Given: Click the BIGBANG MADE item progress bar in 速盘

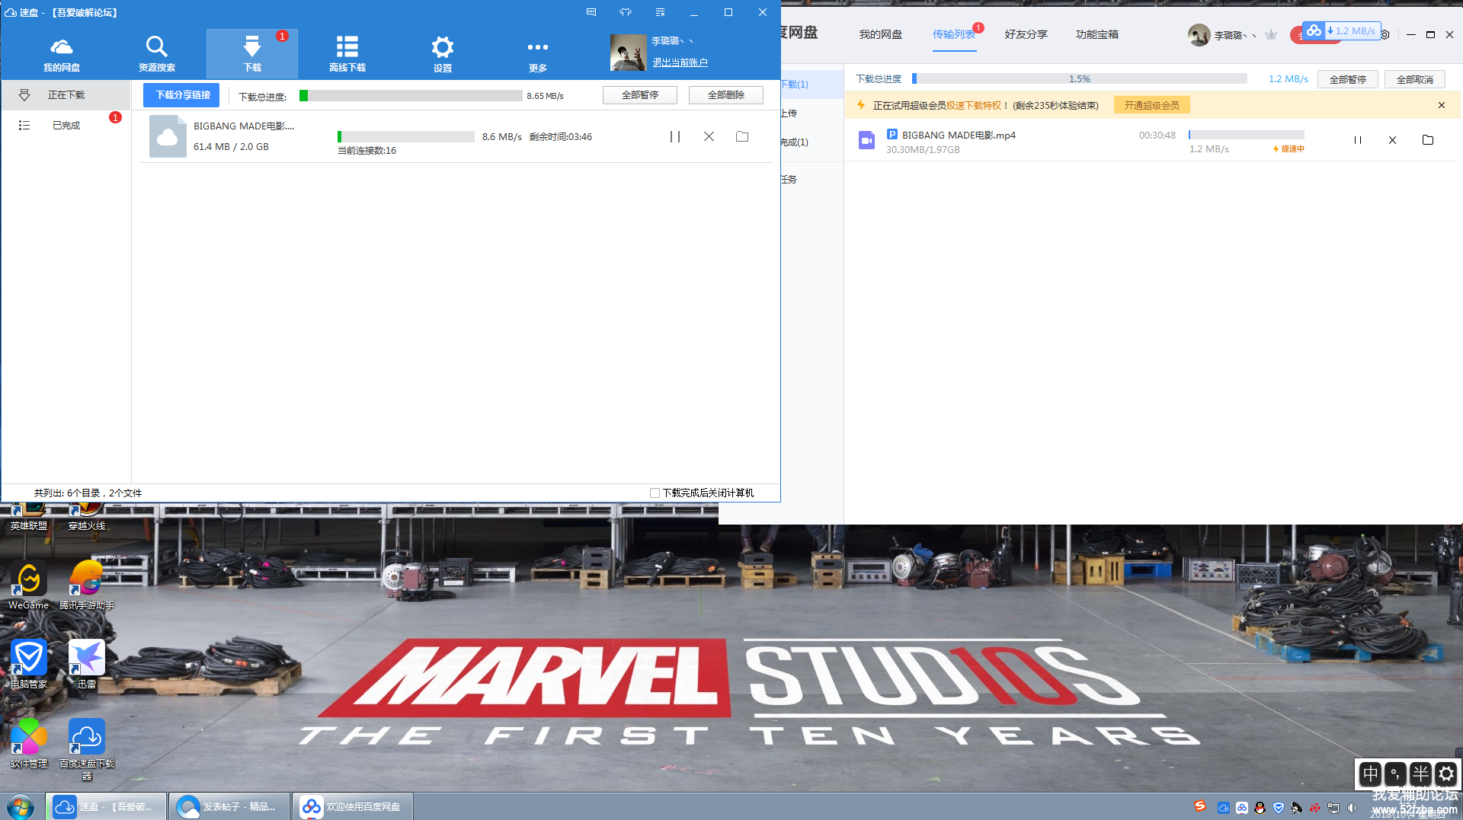Looking at the screenshot, I should tap(406, 137).
